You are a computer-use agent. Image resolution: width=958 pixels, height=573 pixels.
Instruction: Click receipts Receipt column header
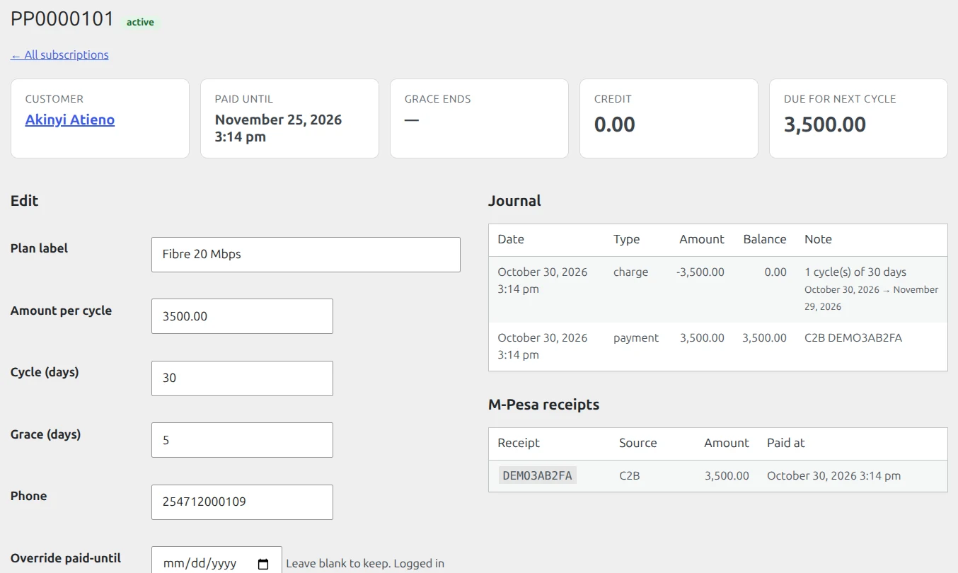pyautogui.click(x=519, y=443)
